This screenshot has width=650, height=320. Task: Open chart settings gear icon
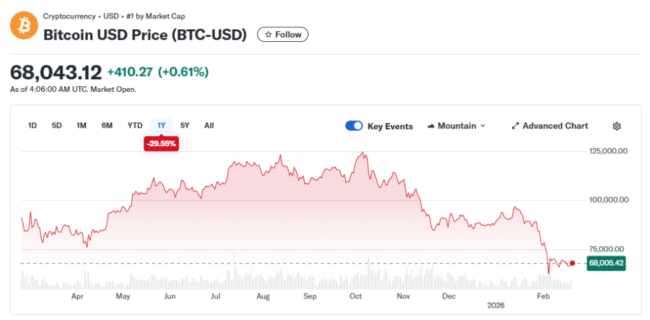click(616, 126)
